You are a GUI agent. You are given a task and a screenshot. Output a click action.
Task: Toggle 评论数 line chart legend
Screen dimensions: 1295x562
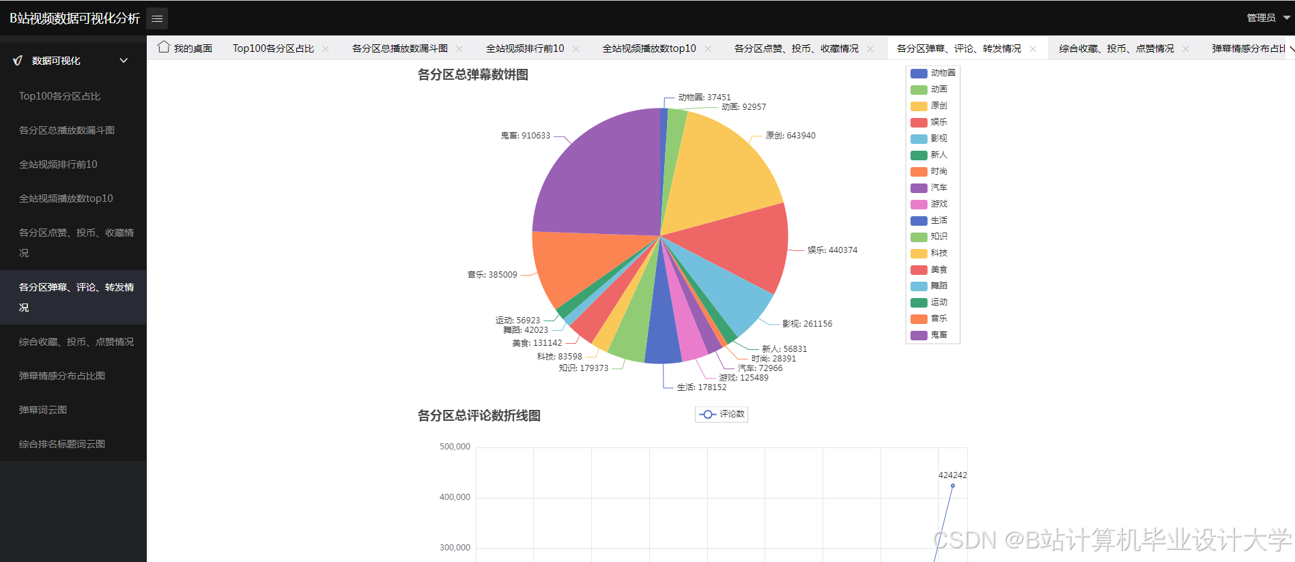[722, 414]
